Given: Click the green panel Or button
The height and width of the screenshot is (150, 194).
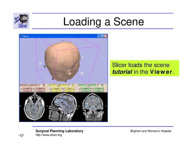Looking at the screenshot, I should 79,88.
